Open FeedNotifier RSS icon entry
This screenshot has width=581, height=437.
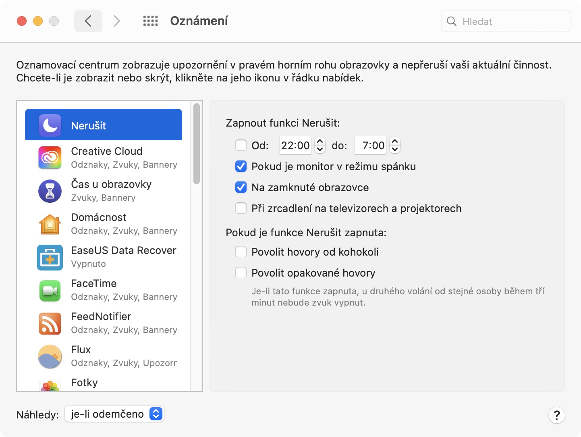[x=50, y=323]
